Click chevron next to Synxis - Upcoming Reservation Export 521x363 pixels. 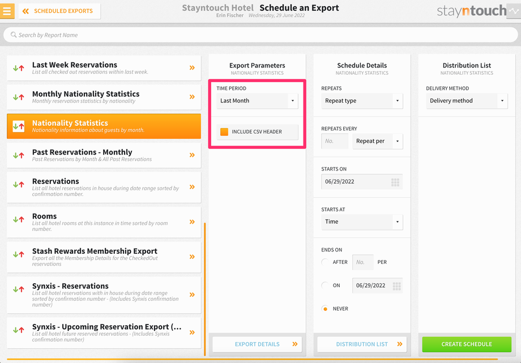pos(192,332)
